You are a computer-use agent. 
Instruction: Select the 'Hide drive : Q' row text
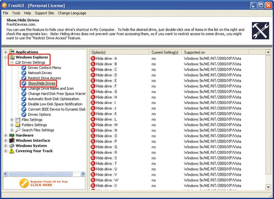(x=106, y=147)
